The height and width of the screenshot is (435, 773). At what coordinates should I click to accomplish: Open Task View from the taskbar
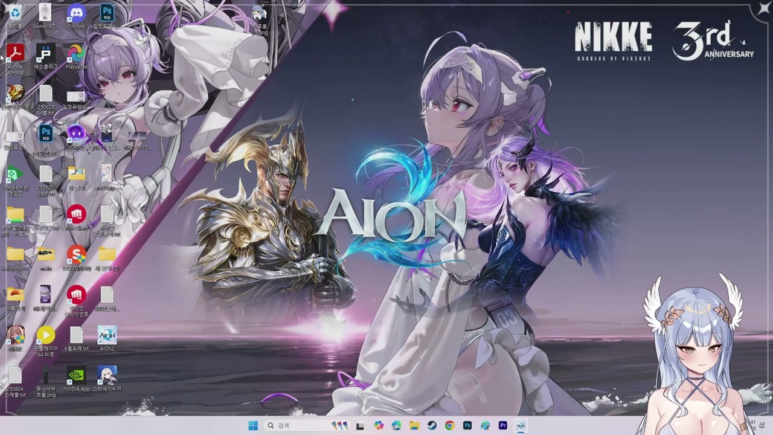click(x=361, y=425)
